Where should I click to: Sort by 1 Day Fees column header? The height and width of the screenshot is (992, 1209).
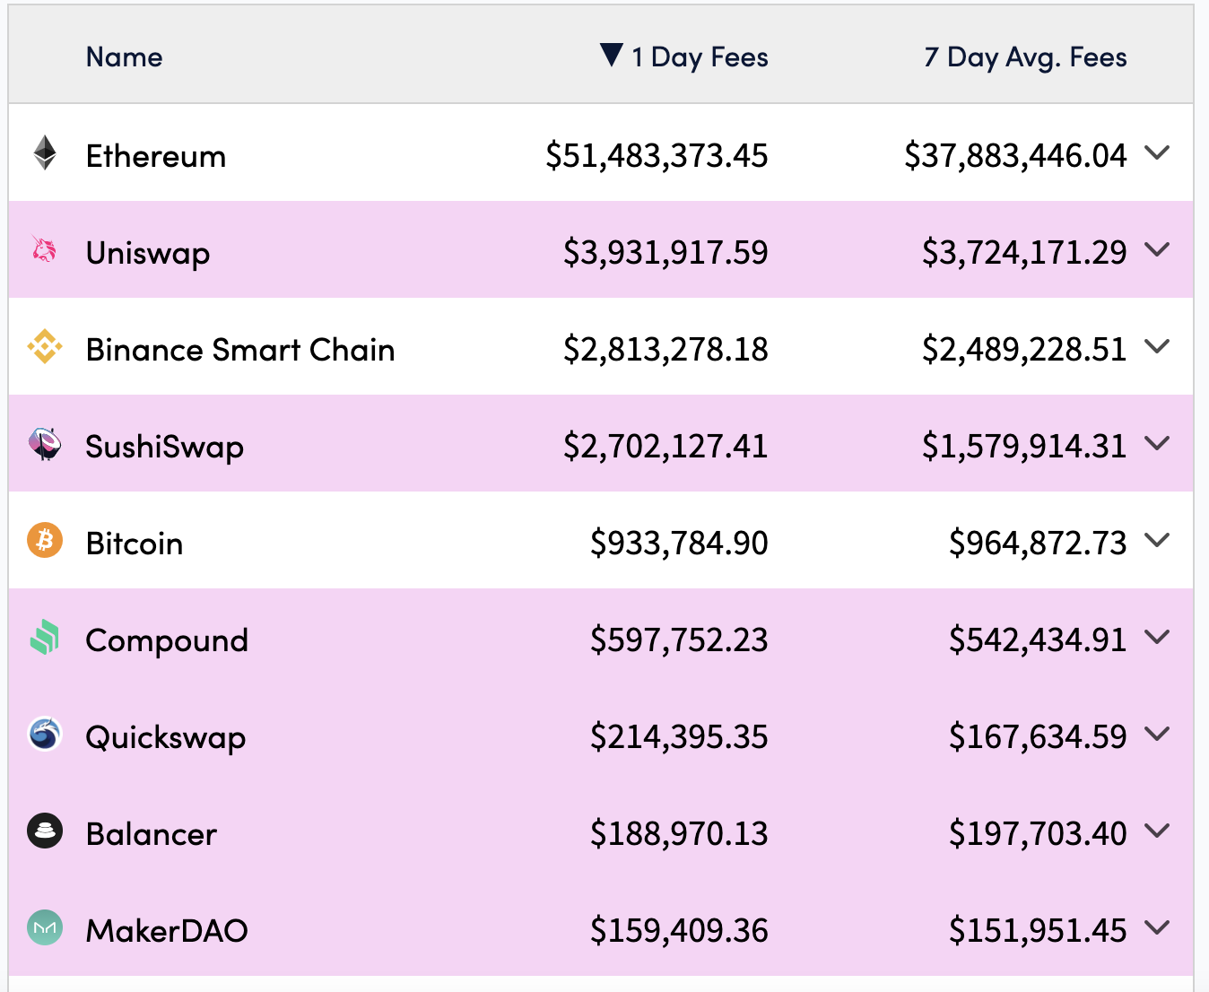[700, 57]
